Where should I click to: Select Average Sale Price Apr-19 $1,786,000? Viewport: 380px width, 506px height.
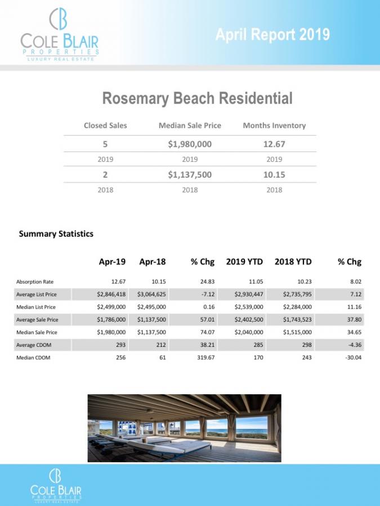[111, 319]
